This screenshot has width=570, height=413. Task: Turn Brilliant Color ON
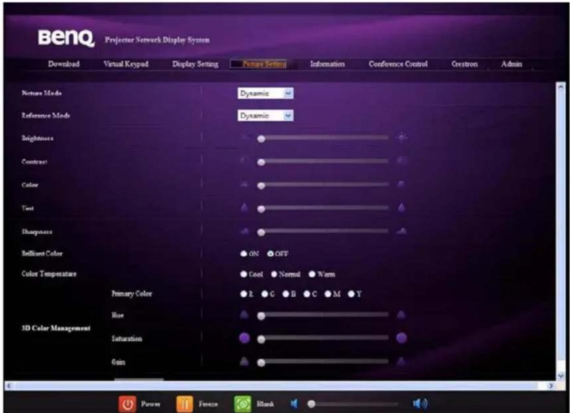click(x=243, y=254)
